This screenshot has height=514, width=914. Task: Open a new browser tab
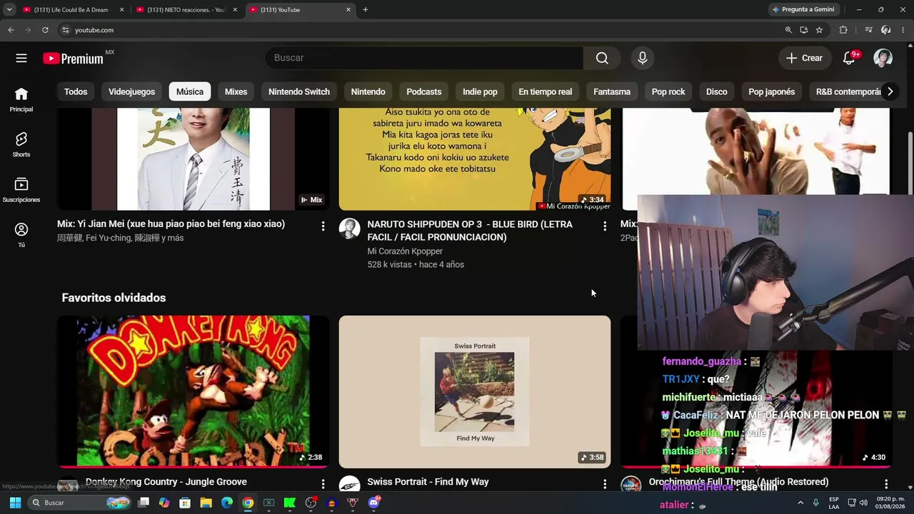coord(366,10)
